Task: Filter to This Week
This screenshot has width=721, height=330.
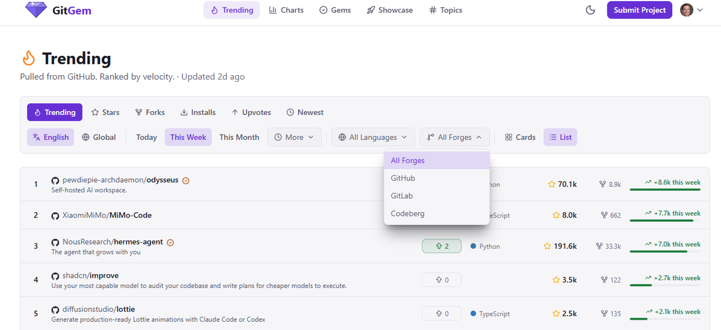Action: coord(188,137)
